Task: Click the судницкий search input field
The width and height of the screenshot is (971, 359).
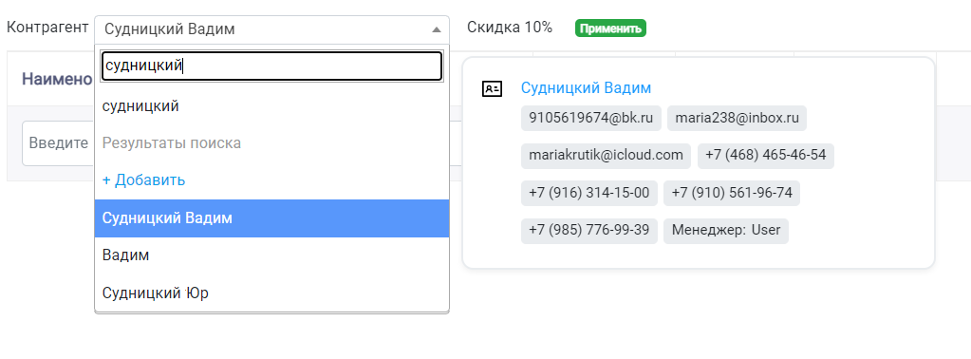Action: (271, 66)
